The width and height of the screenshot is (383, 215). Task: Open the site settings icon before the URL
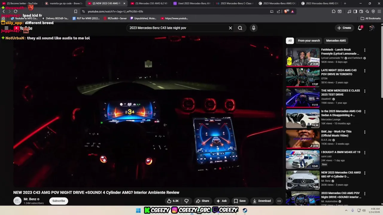click(x=83, y=11)
